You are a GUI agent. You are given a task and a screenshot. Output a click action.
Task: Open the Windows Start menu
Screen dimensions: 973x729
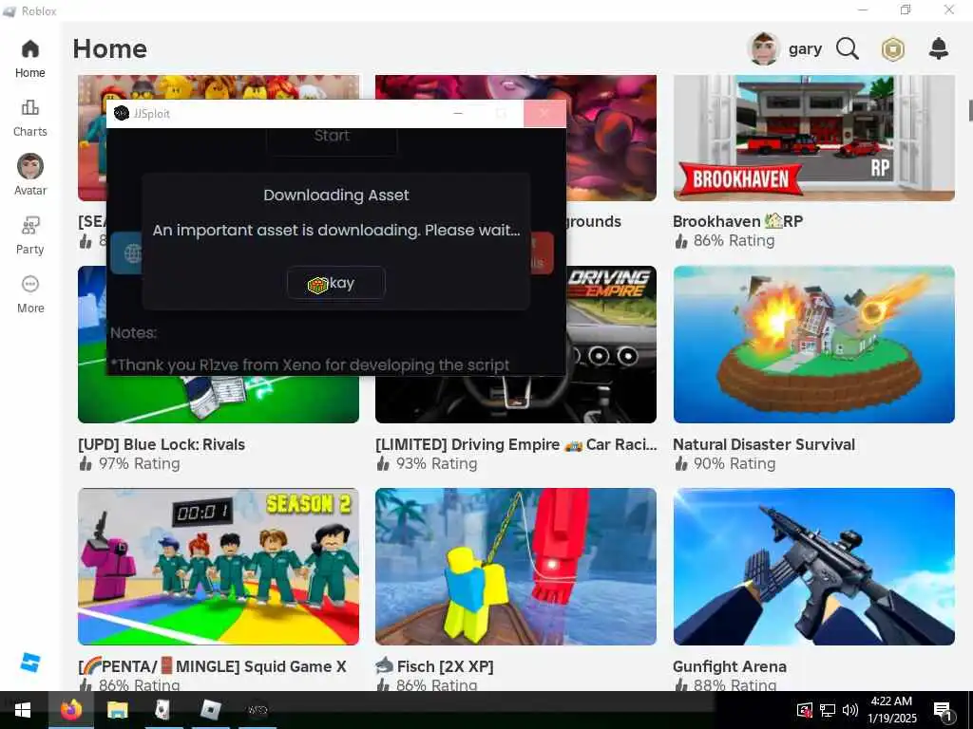pos(23,710)
